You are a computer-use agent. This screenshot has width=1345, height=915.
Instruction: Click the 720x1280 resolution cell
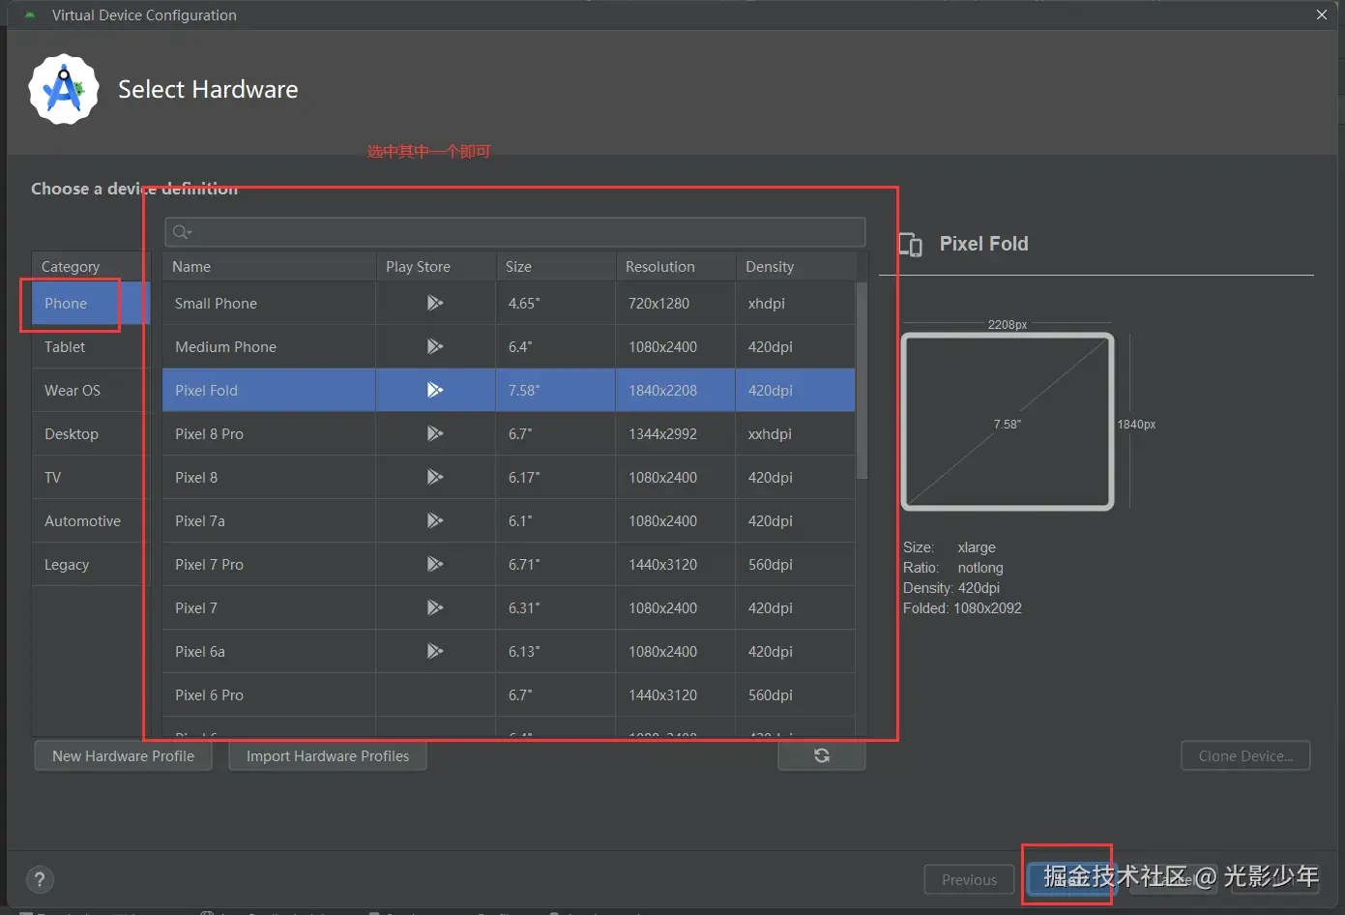[675, 303]
